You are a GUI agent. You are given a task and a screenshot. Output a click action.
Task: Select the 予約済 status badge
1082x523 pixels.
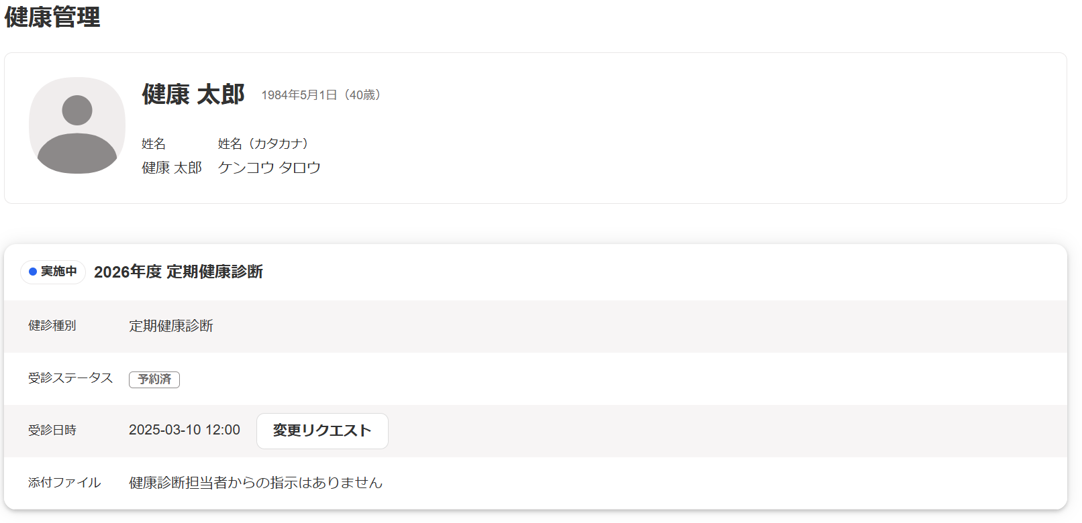tap(154, 379)
